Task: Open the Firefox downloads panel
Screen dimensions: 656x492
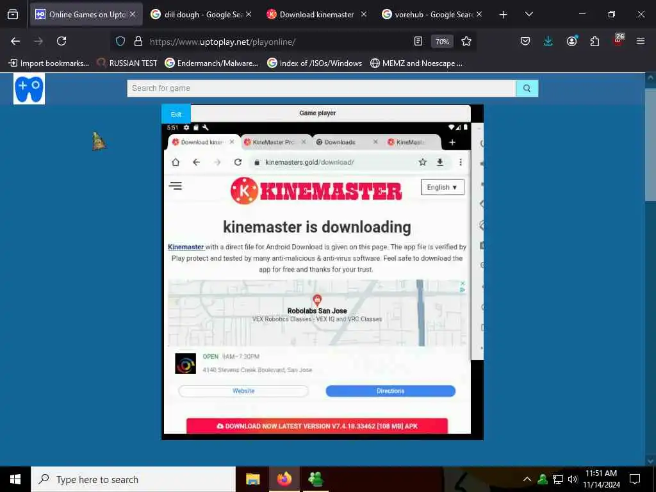Action: pos(548,41)
